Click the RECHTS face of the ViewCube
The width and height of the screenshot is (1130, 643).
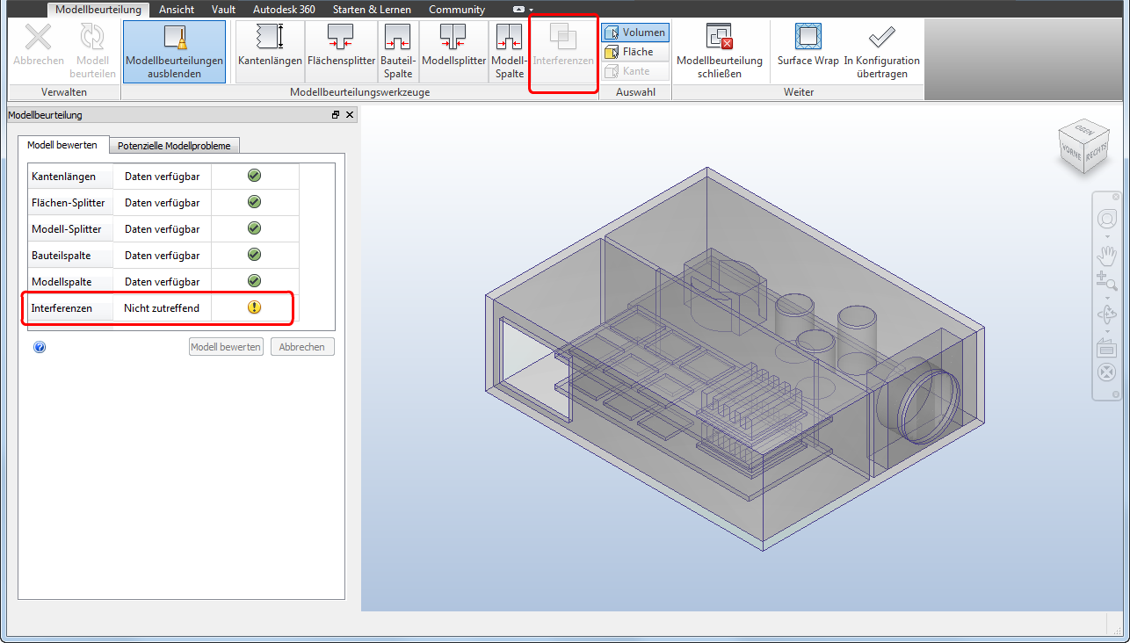click(x=1095, y=152)
